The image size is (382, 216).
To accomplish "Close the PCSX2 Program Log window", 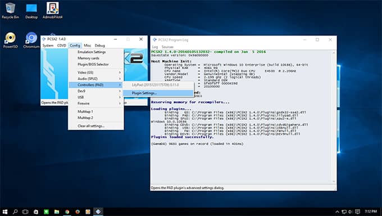I will [330, 39].
